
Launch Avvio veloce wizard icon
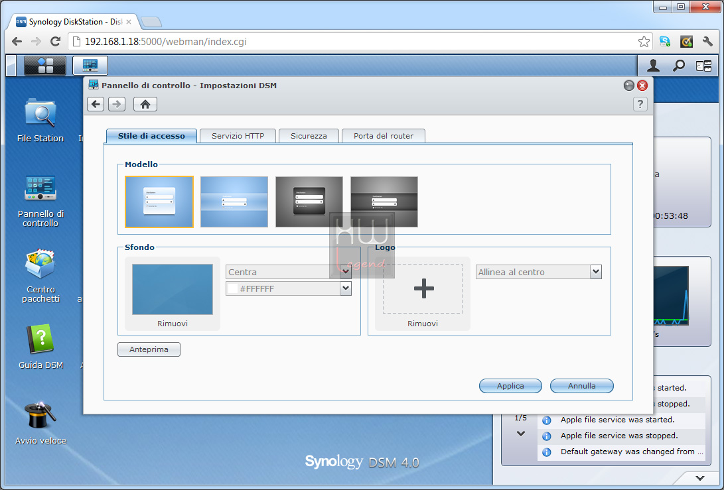40,423
